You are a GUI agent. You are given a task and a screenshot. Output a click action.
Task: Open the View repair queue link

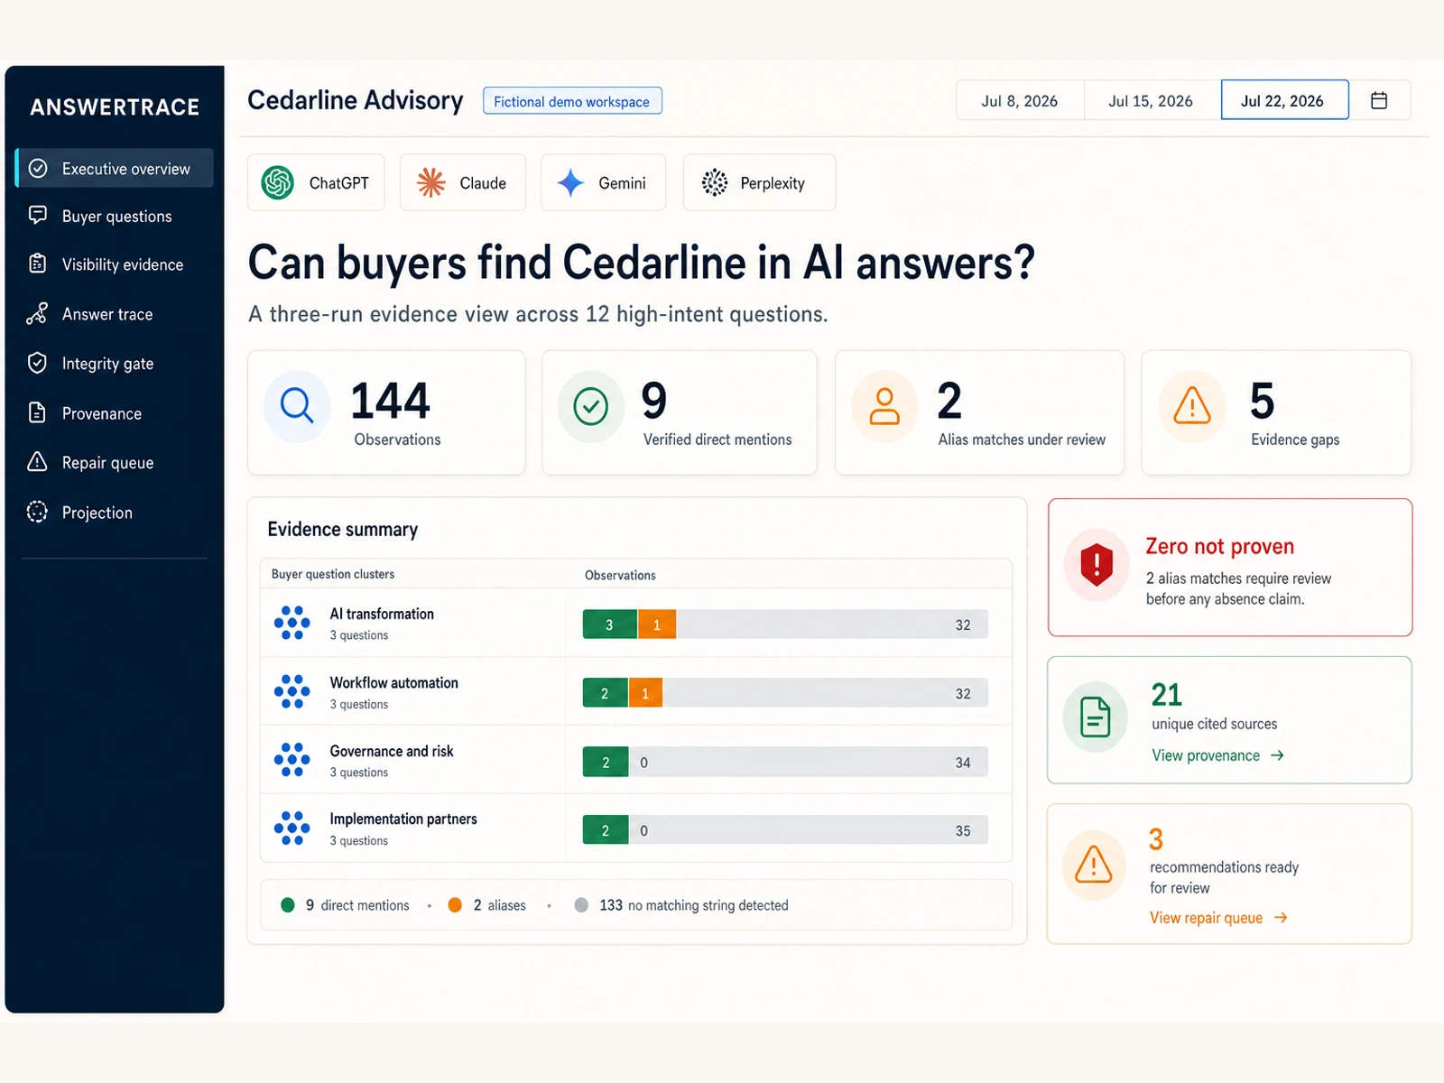pos(1218,918)
